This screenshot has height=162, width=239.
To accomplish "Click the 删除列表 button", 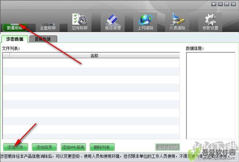I will 102,147.
